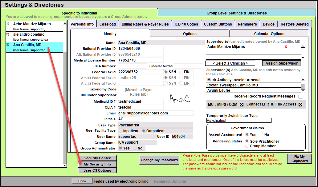Viewport: 318px width, 187px height.
Task: Open Temporarily Switch User Type field
Action: pyautogui.click(x=239, y=121)
